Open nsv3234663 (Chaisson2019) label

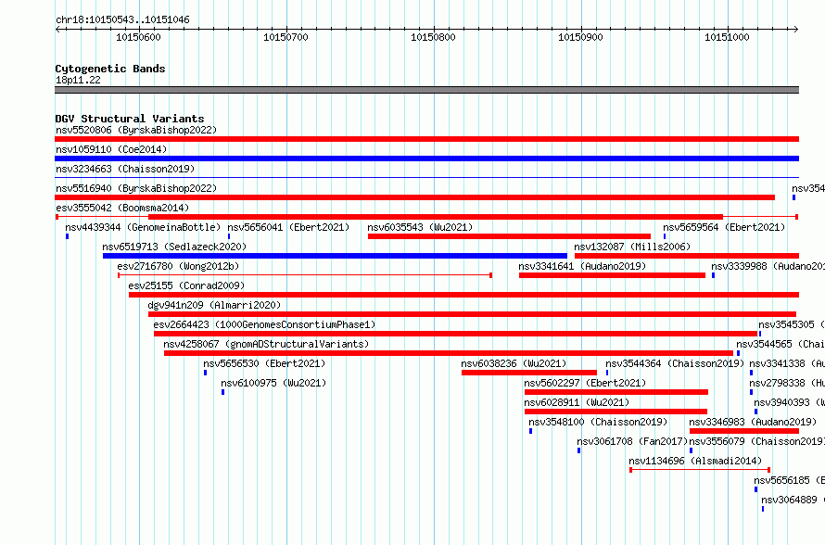click(x=125, y=169)
